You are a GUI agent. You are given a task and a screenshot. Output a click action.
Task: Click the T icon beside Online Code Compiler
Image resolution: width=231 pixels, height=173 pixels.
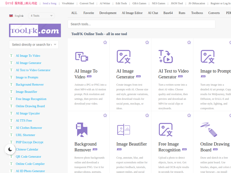(11, 164)
